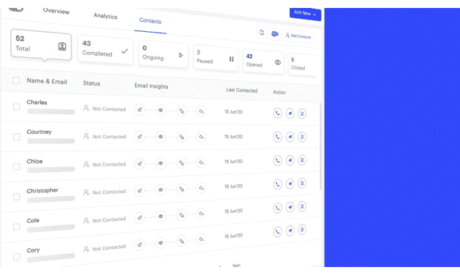
Task: Click the phone call icon for Charles
Action: [277, 113]
